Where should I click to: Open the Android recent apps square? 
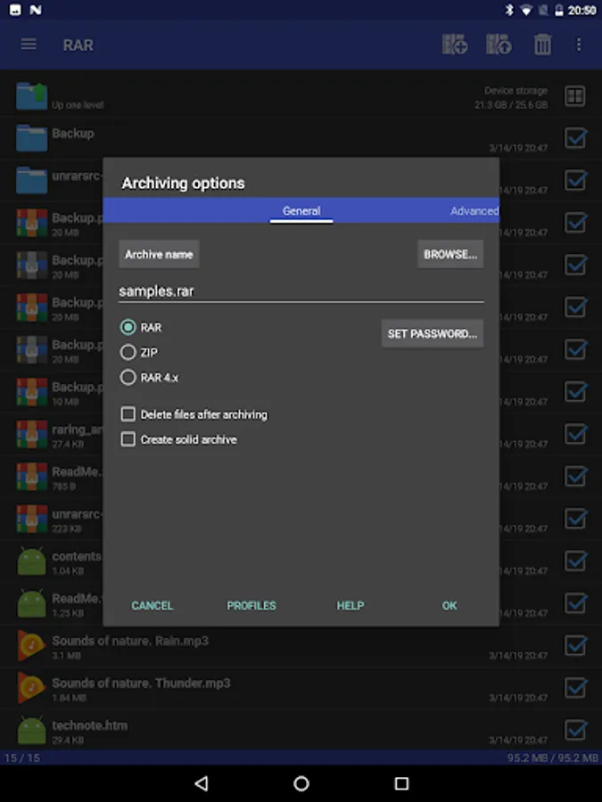point(402,783)
